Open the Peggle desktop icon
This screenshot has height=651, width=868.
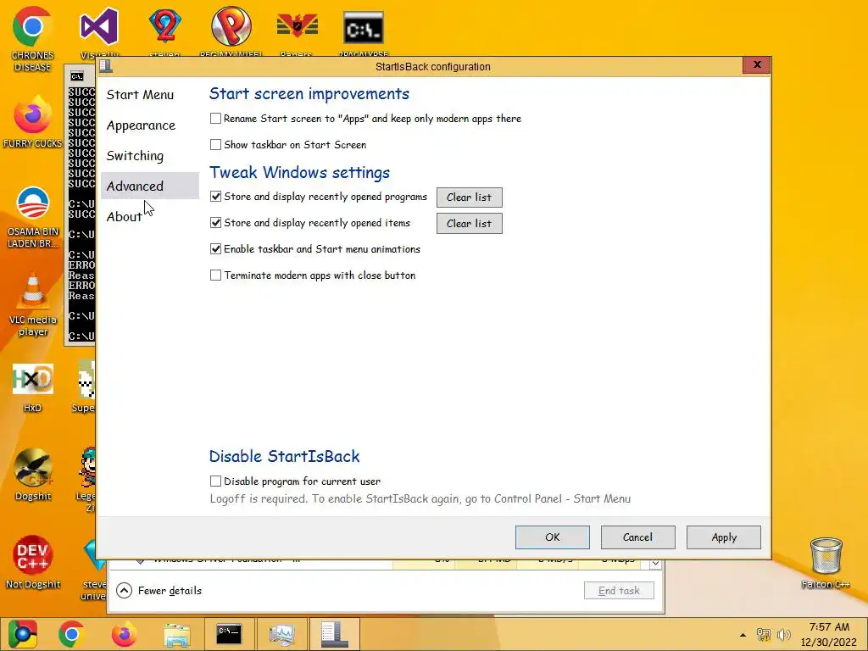[231, 26]
